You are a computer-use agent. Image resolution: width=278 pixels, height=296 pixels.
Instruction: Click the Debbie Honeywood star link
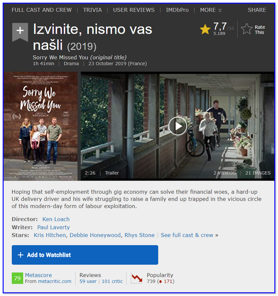tap(95, 235)
